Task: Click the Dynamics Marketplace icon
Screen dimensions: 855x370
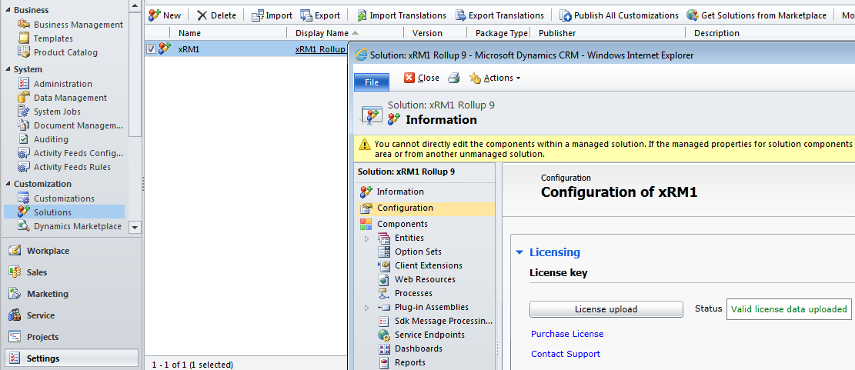Action: pos(23,226)
